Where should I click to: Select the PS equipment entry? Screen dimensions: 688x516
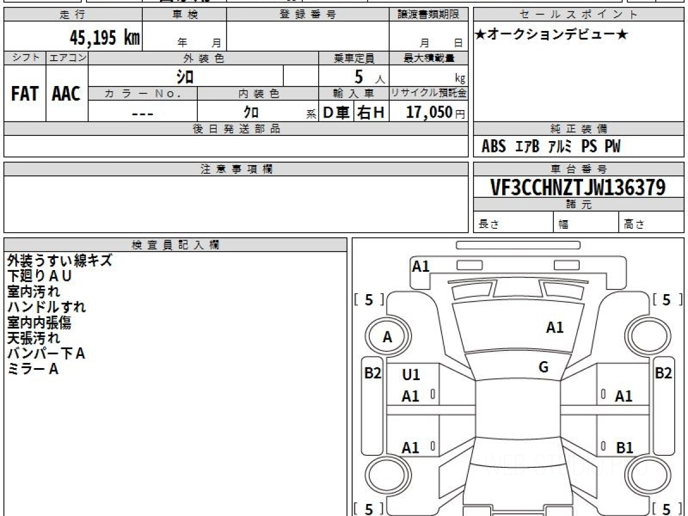pyautogui.click(x=589, y=147)
